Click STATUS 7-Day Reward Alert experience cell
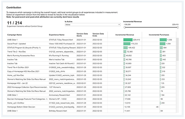 coord(61,40)
